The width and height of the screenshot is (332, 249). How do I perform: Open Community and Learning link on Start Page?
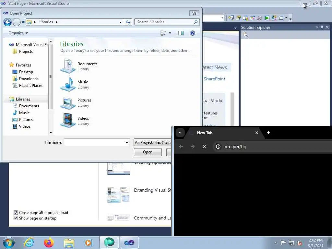click(x=152, y=218)
